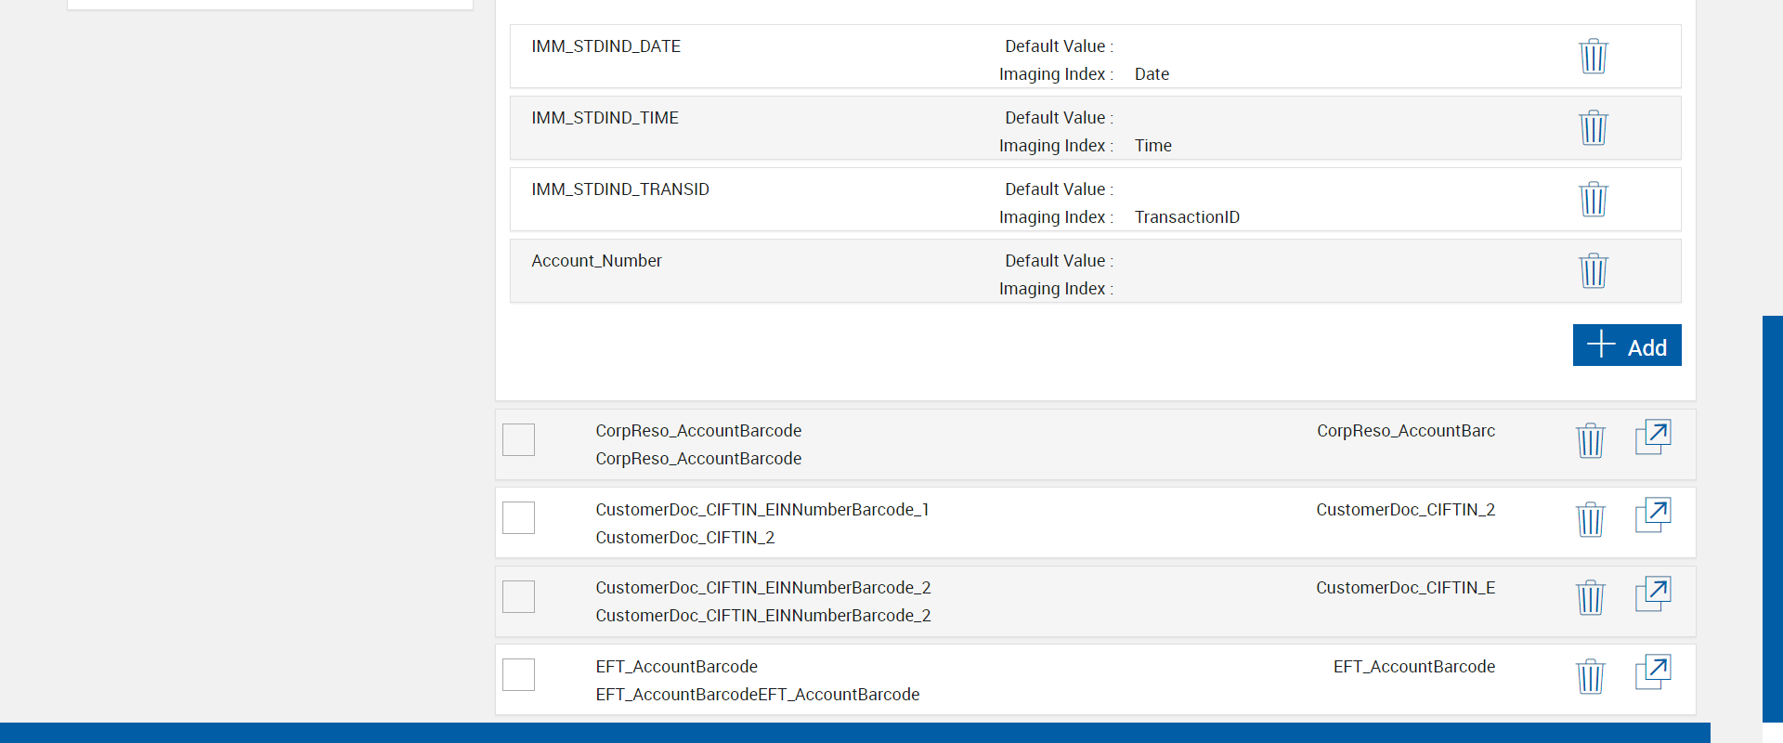This screenshot has height=743, width=1783.
Task: Delete the Account_Number index row
Action: (1594, 270)
